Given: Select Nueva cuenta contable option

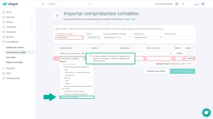Looking at the screenshot, I should pos(77,97).
